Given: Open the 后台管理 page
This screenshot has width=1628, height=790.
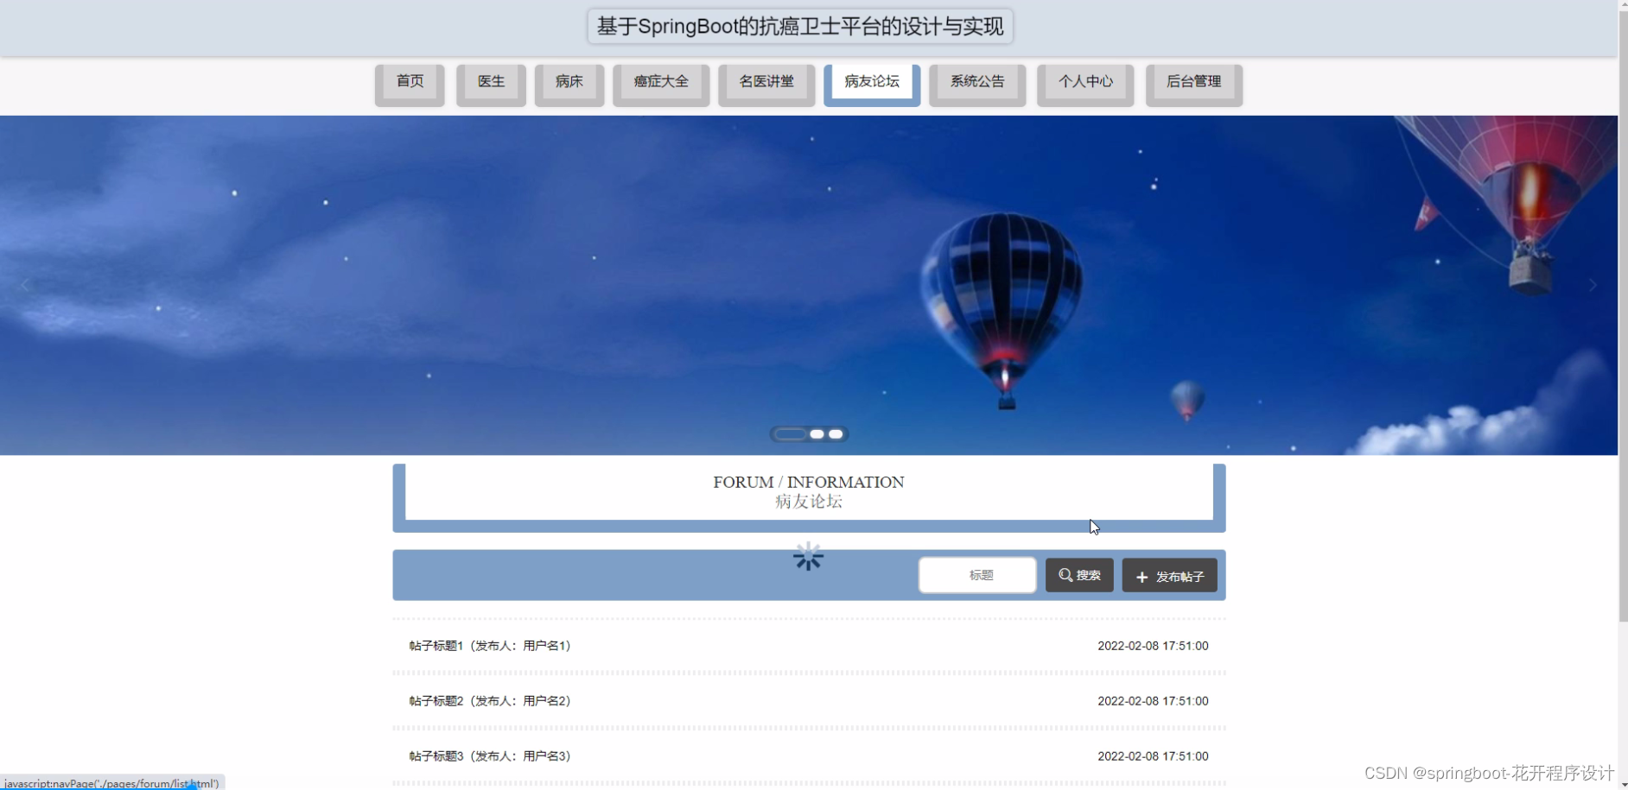Looking at the screenshot, I should 1194,82.
